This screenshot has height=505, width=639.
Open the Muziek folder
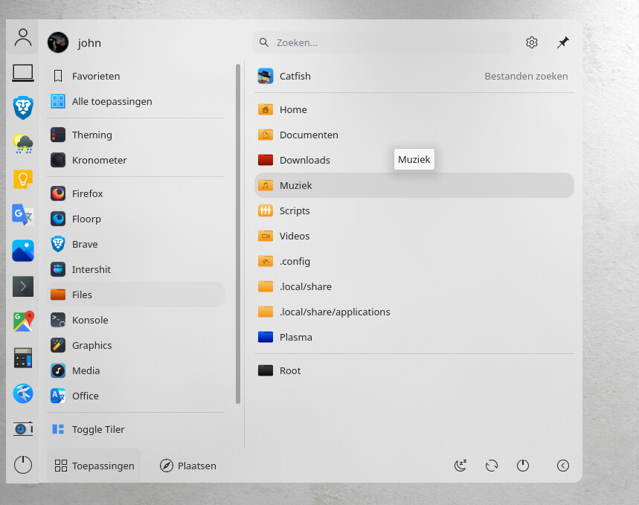tap(414, 185)
